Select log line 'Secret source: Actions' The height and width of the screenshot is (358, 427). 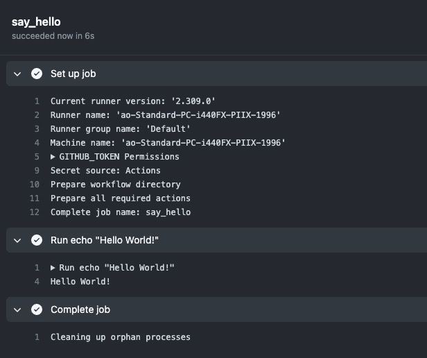pos(105,171)
